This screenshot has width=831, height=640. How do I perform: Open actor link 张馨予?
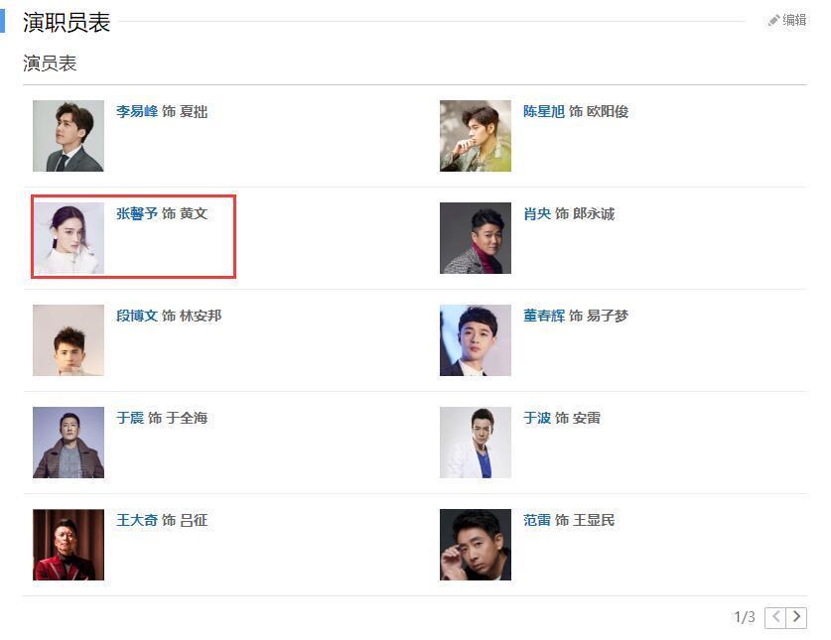click(137, 214)
